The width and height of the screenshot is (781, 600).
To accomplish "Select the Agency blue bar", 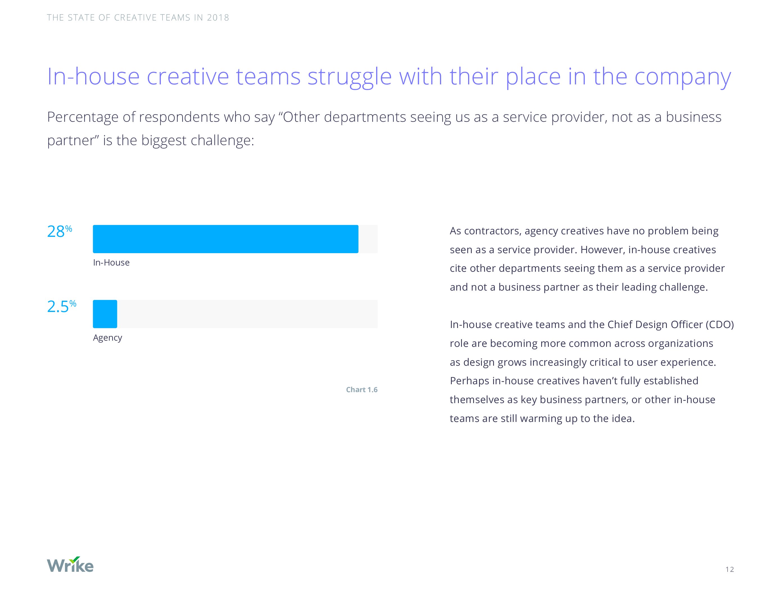I will pyautogui.click(x=105, y=314).
